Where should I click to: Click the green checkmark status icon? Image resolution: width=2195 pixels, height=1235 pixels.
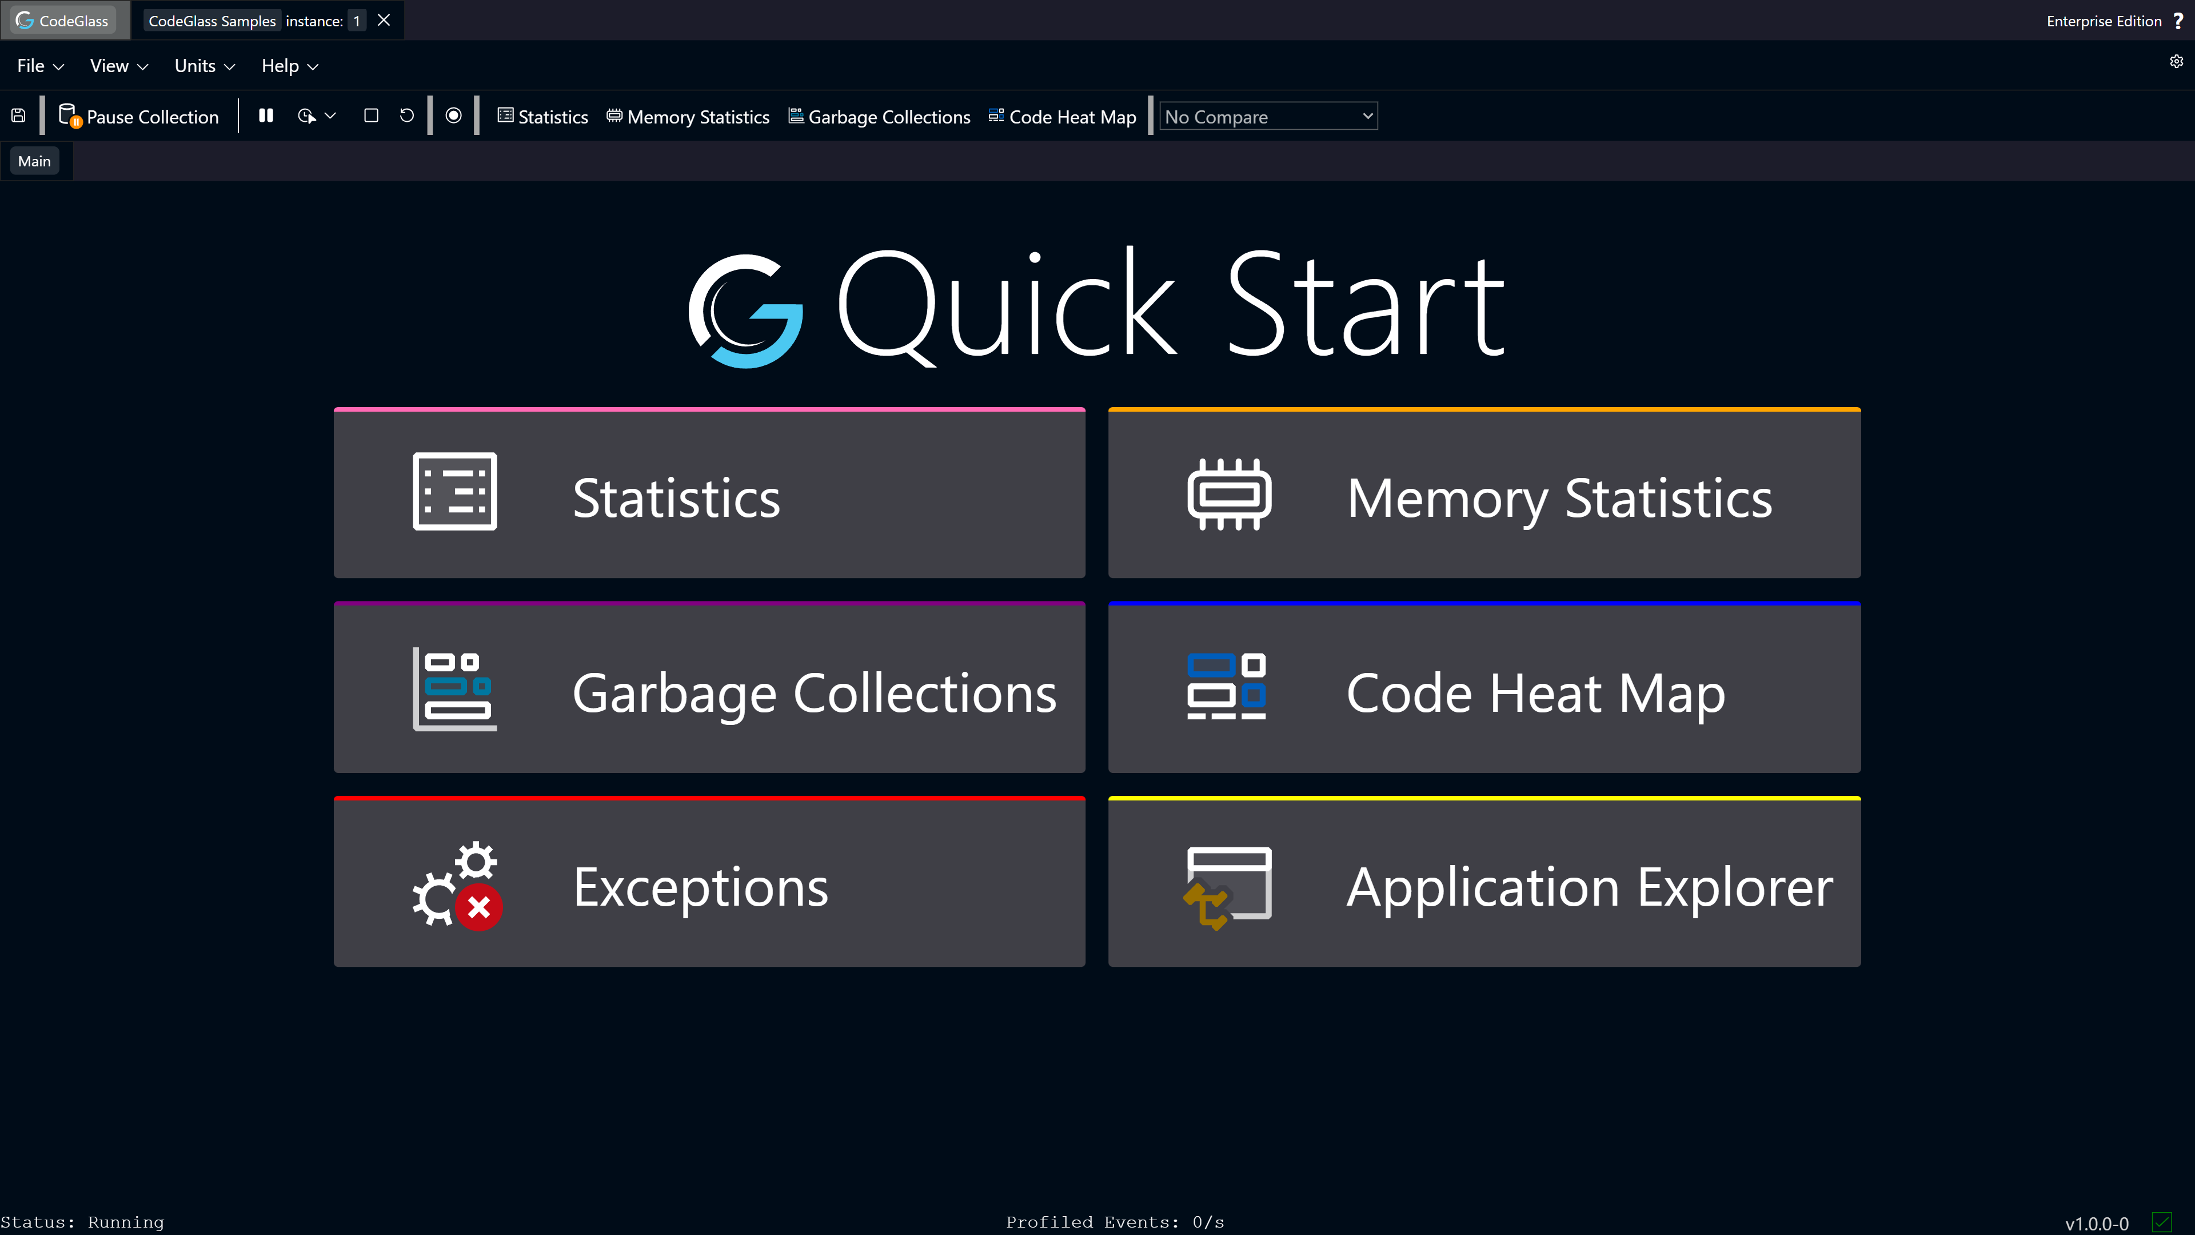[x=2162, y=1222]
